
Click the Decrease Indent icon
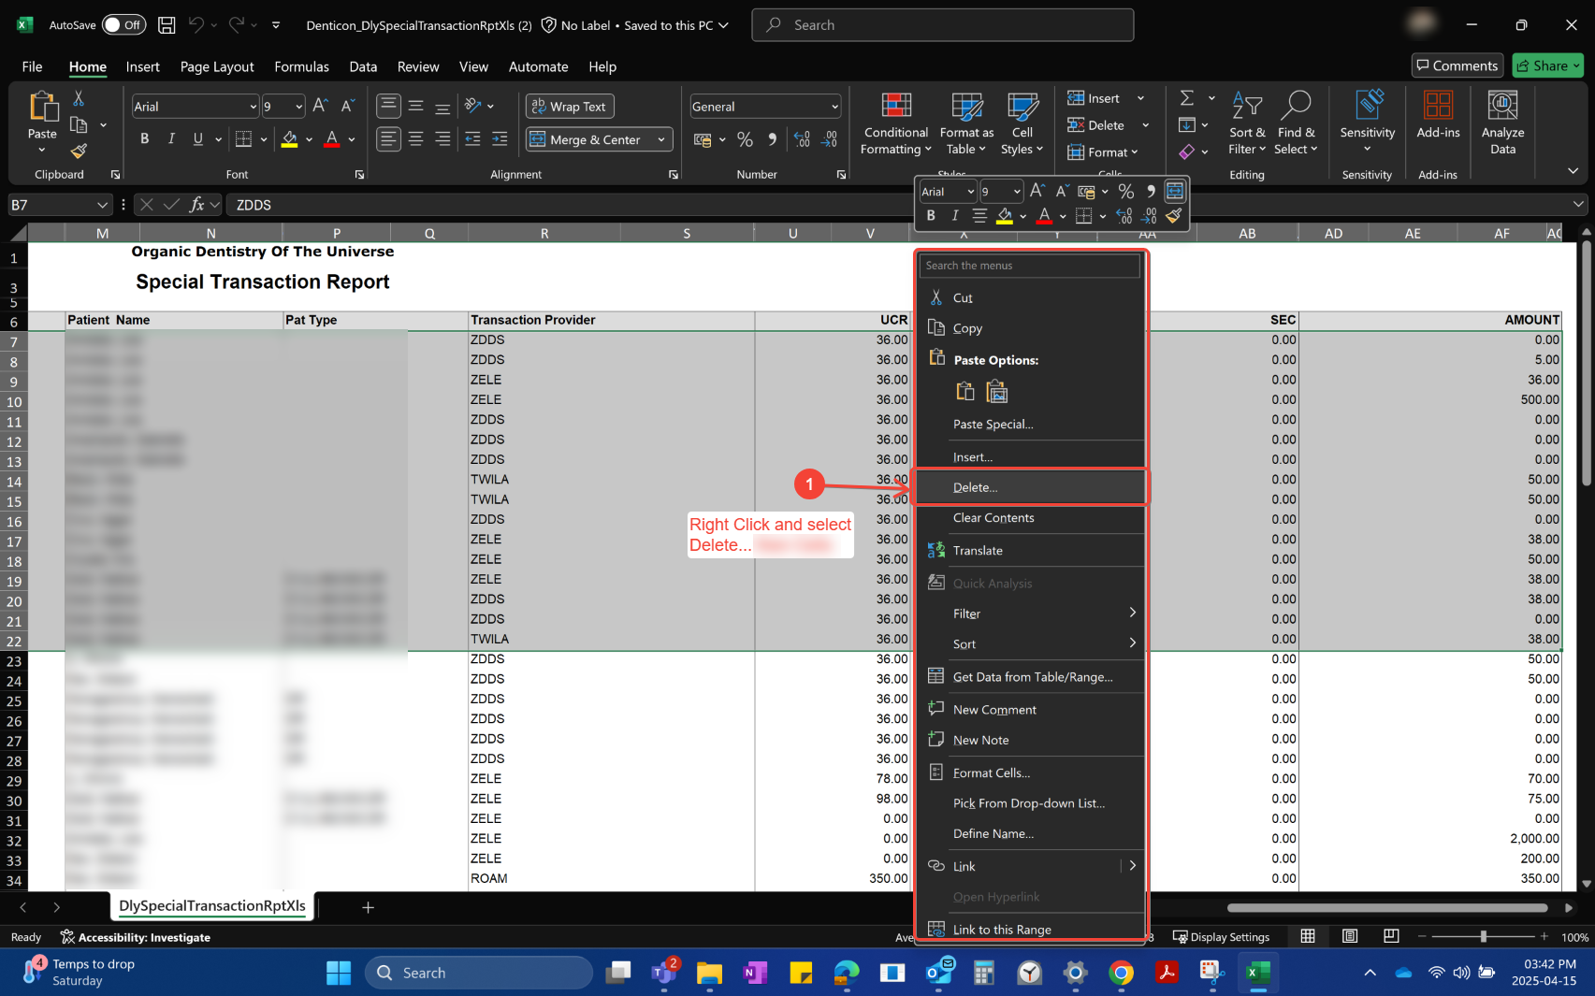[472, 139]
